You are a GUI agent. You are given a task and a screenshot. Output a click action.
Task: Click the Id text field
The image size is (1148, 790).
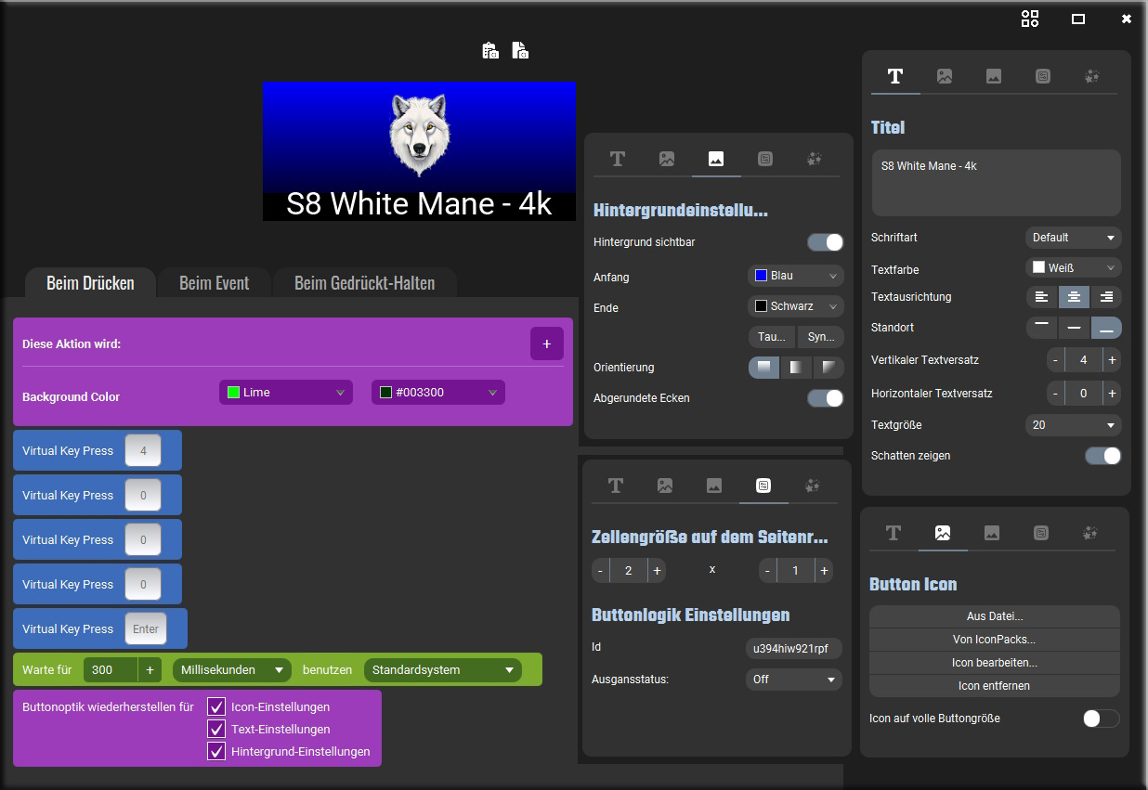[x=793, y=649]
